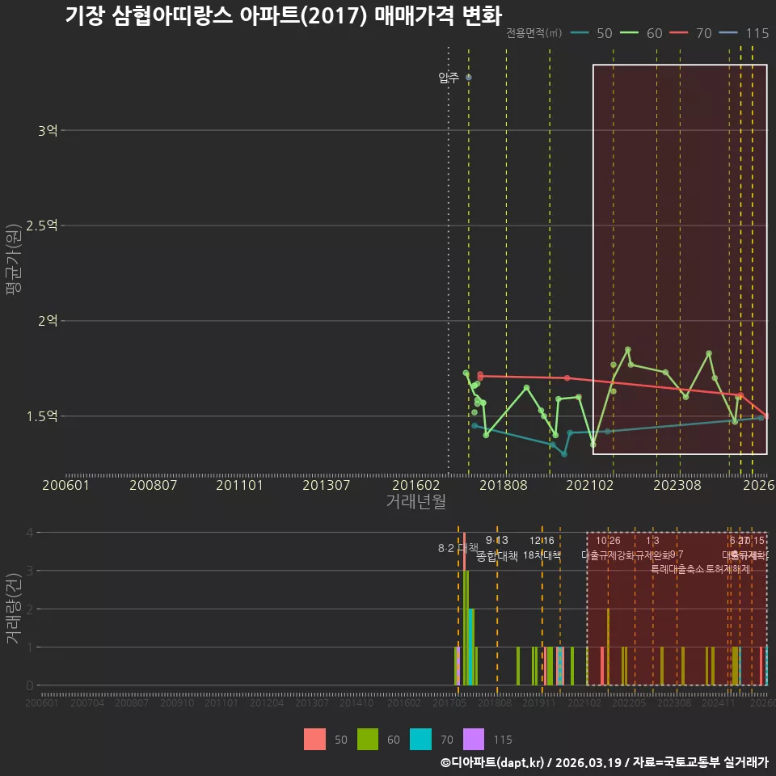
Task: Click the '2억' y-axis label
Action: pos(48,321)
